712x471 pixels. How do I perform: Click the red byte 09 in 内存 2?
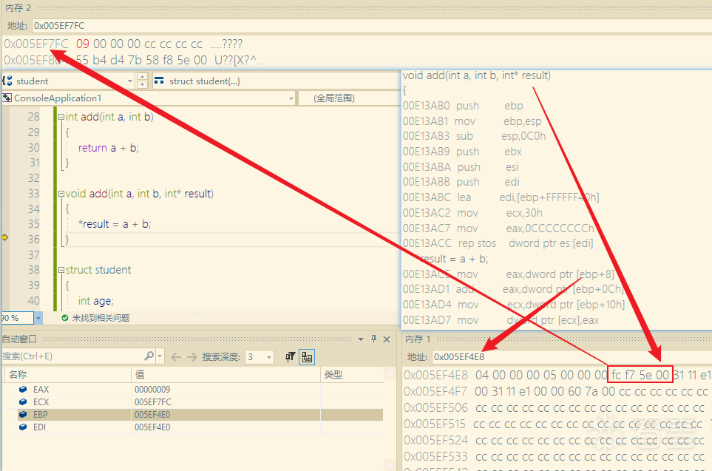click(83, 44)
